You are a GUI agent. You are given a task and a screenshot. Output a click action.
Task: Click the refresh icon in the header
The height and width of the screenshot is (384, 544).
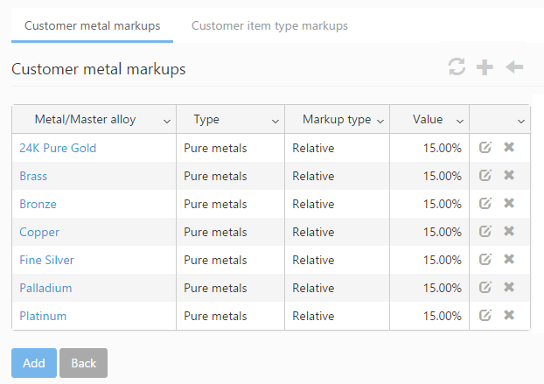[457, 67]
